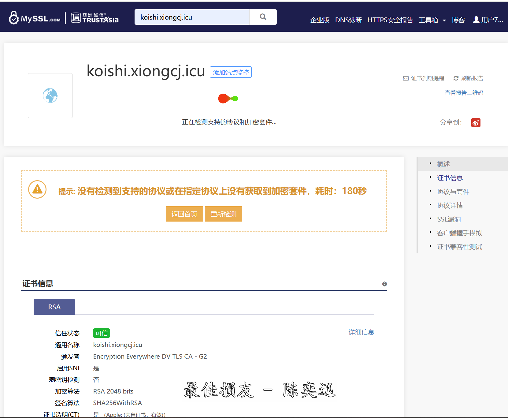The height and width of the screenshot is (418, 508).
Task: Click the green 可信 trust badge
Action: pyautogui.click(x=102, y=333)
